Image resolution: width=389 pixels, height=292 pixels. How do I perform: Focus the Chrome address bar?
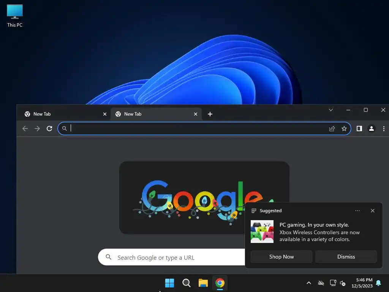(204, 129)
